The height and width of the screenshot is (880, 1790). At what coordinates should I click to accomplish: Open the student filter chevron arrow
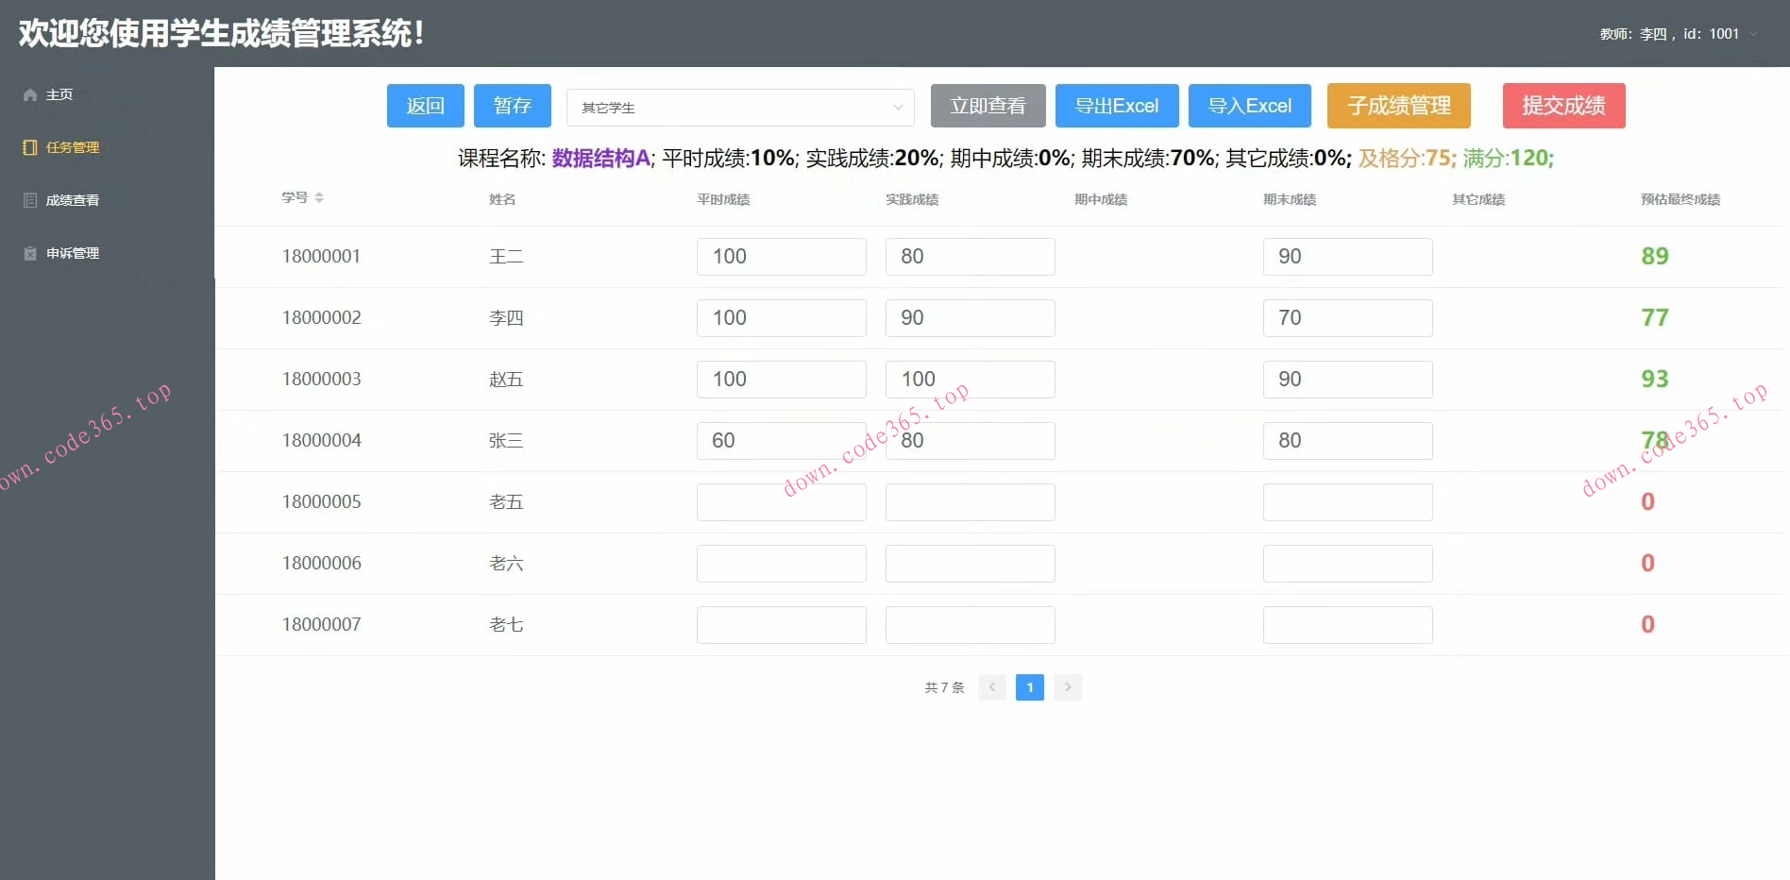[x=898, y=108]
